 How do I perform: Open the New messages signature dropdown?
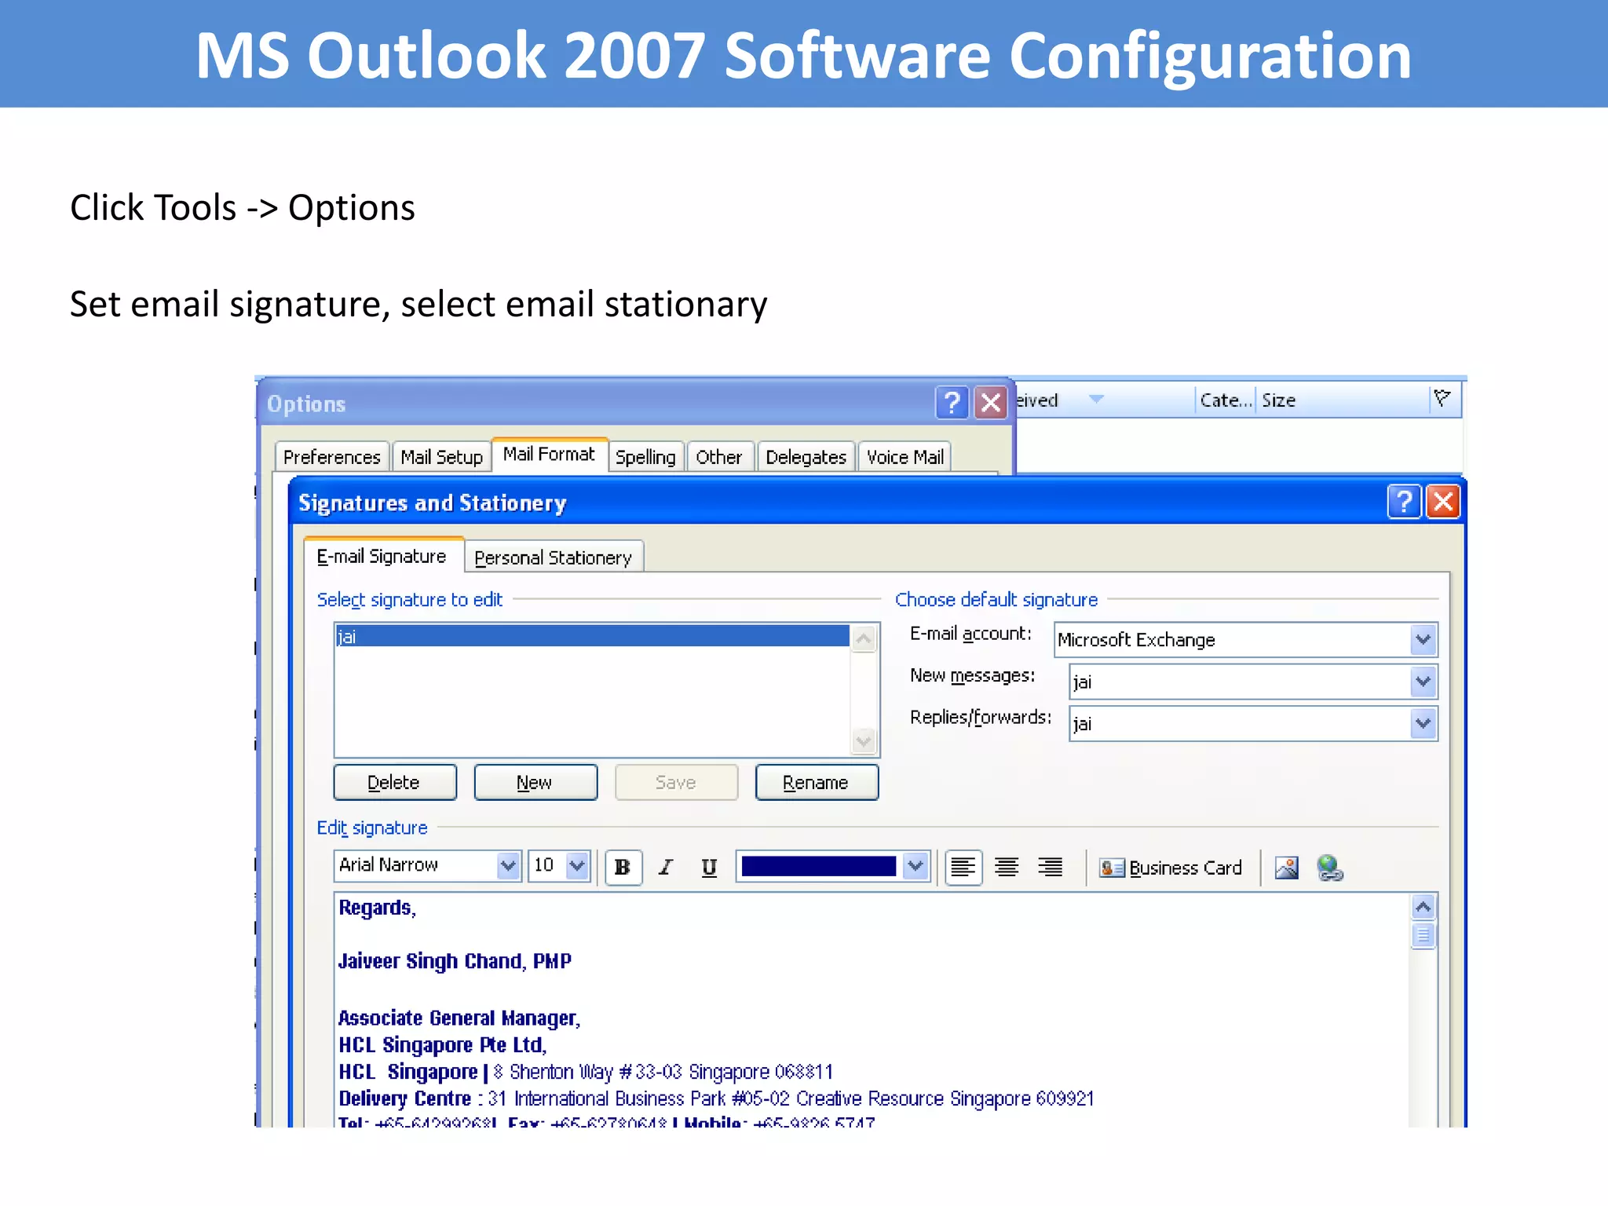(1423, 682)
